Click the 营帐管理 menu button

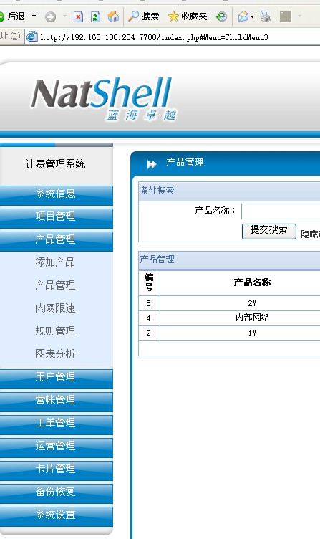[56, 401]
